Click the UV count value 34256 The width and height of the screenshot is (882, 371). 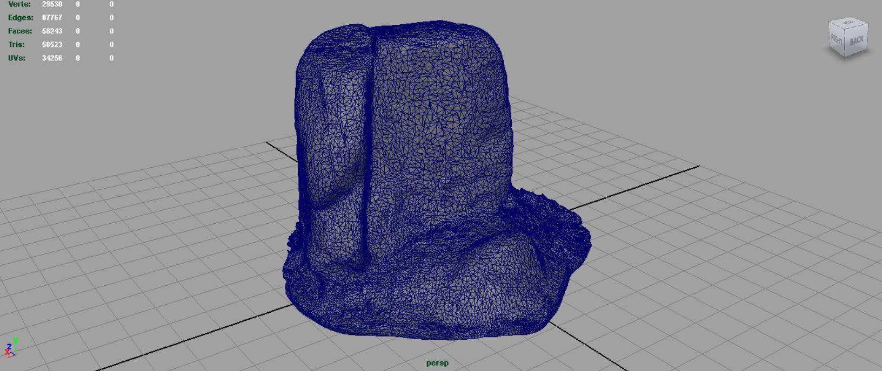click(x=52, y=58)
